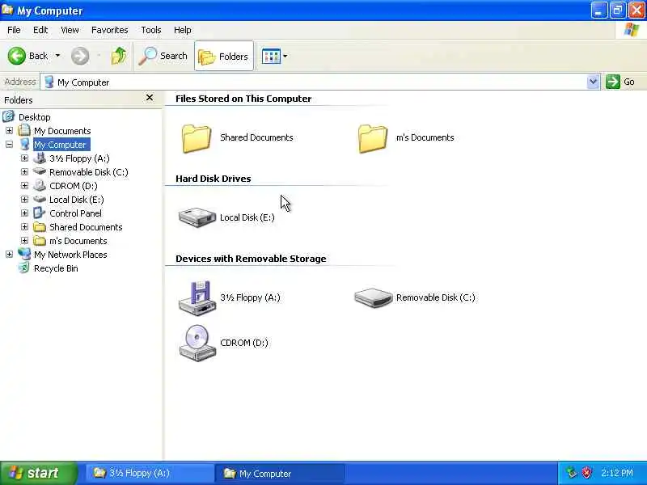Click the green Back arrow icon
This screenshot has width=647, height=485.
pyautogui.click(x=16, y=56)
